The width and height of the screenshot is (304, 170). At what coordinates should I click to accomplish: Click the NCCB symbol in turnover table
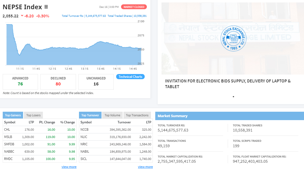tap(84, 130)
